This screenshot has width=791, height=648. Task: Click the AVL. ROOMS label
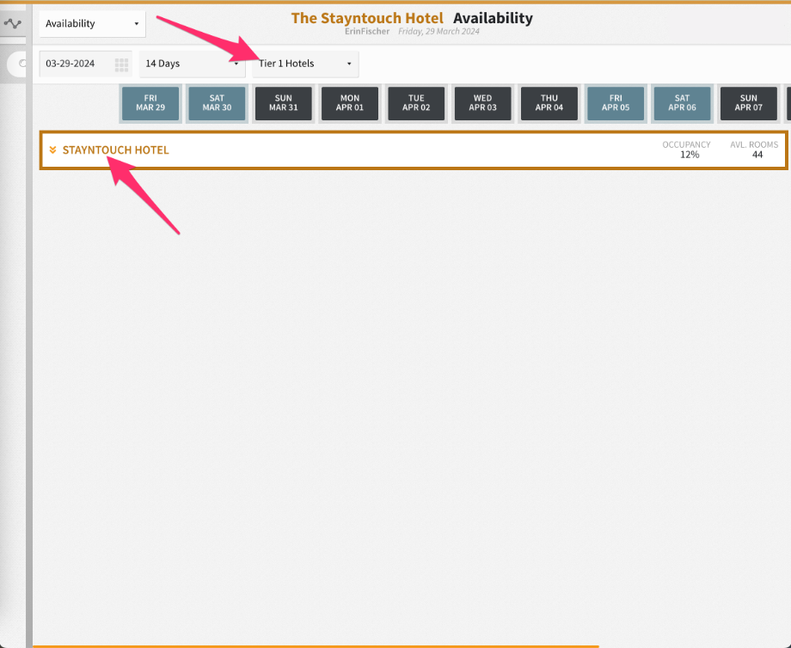point(754,144)
